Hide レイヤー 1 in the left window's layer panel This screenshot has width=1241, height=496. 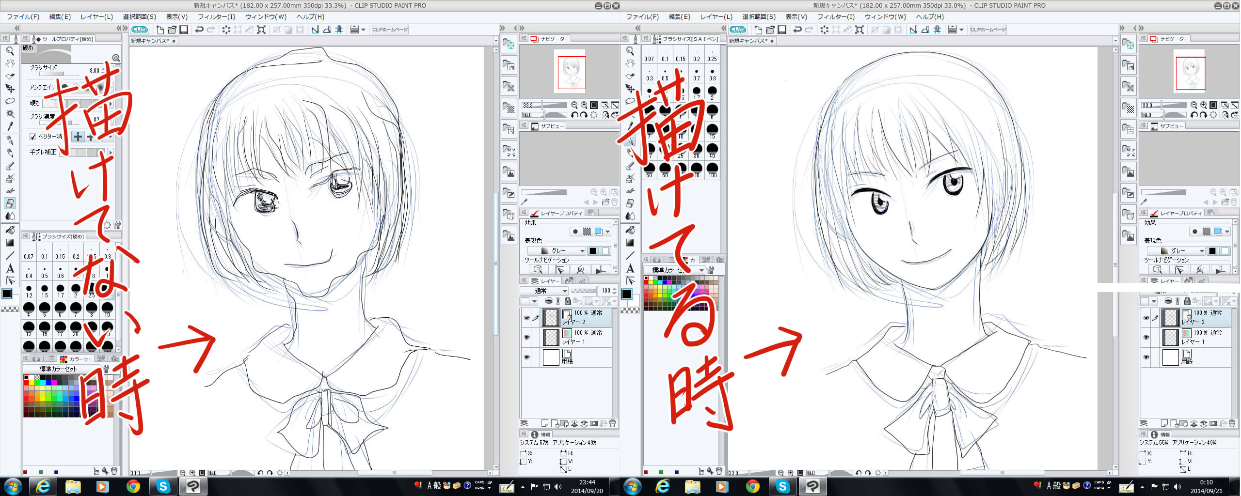point(526,337)
